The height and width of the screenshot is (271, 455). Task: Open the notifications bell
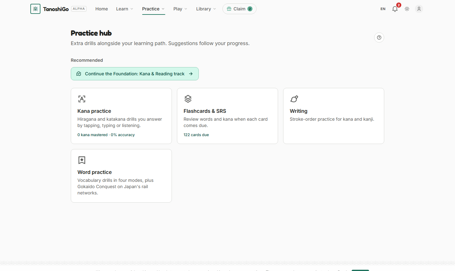click(x=395, y=9)
